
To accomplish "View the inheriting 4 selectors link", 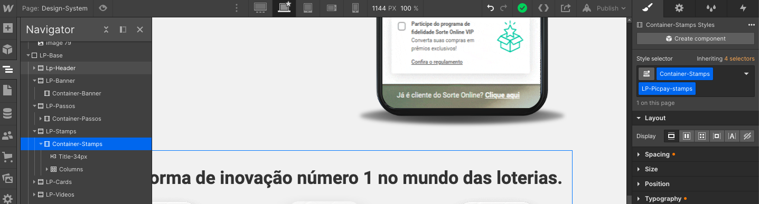I will [x=739, y=59].
